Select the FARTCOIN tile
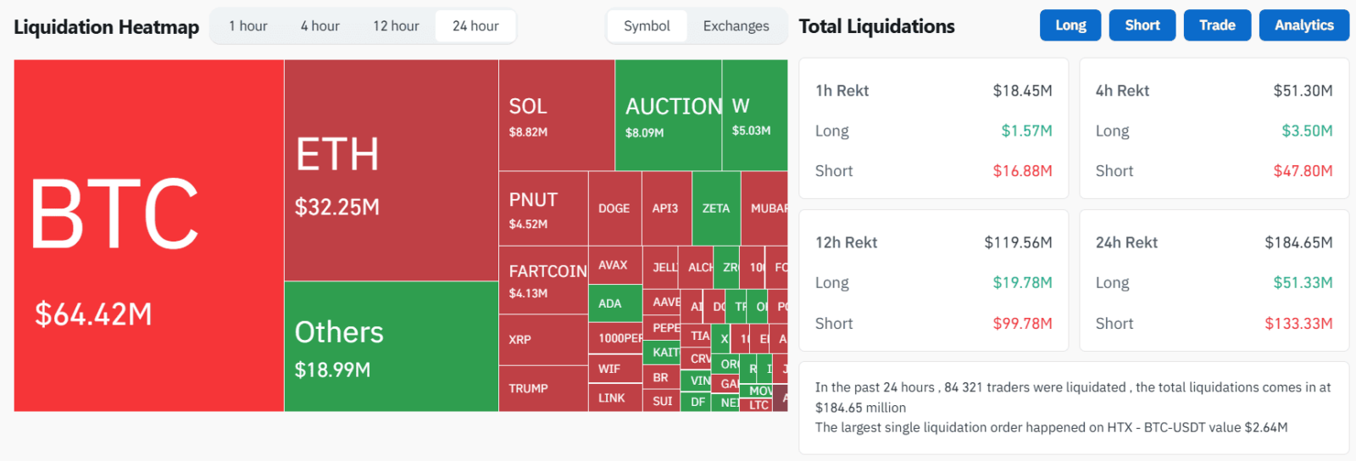The height and width of the screenshot is (461, 1356). coord(543,280)
